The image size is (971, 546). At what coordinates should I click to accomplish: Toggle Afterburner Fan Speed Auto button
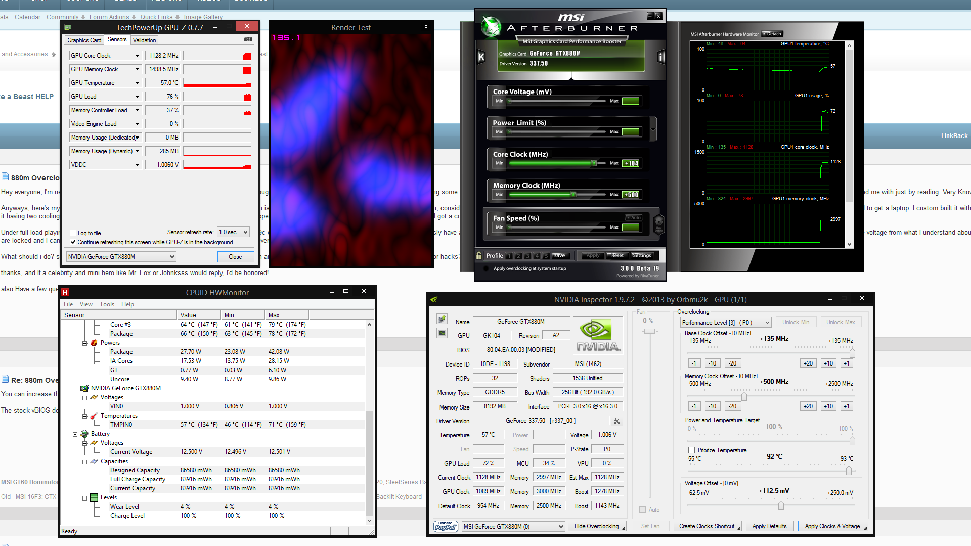click(x=634, y=217)
